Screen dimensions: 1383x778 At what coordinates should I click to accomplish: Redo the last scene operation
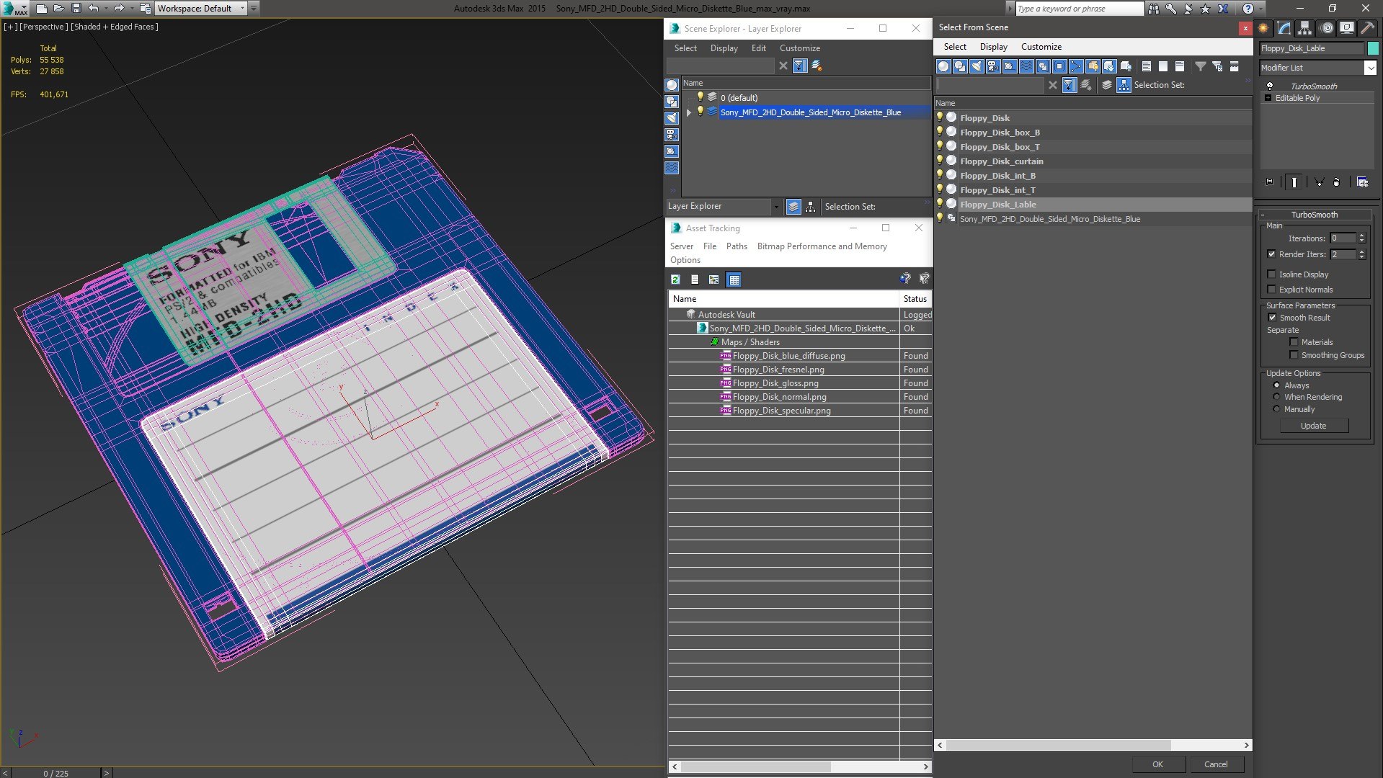pyautogui.click(x=119, y=9)
